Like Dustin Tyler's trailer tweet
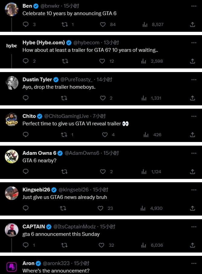Screen dimensions: 202x274 pyautogui.click(x=103, y=98)
